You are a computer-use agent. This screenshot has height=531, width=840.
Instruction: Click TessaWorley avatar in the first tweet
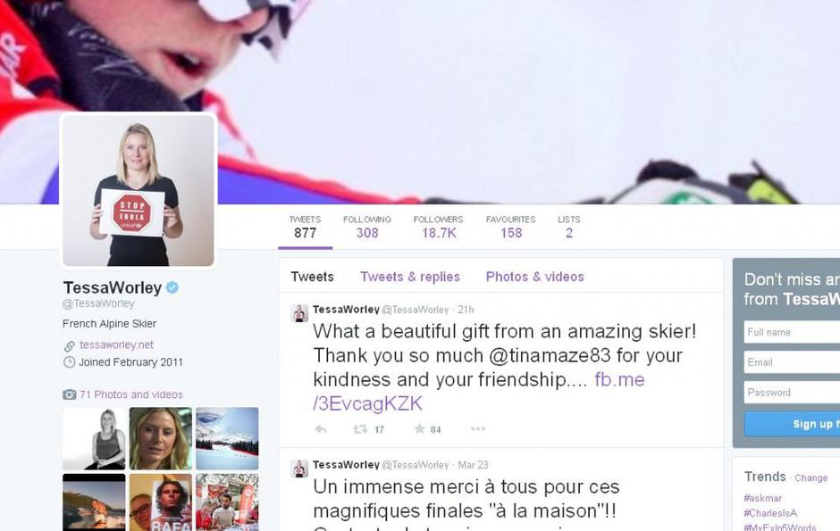click(x=299, y=313)
